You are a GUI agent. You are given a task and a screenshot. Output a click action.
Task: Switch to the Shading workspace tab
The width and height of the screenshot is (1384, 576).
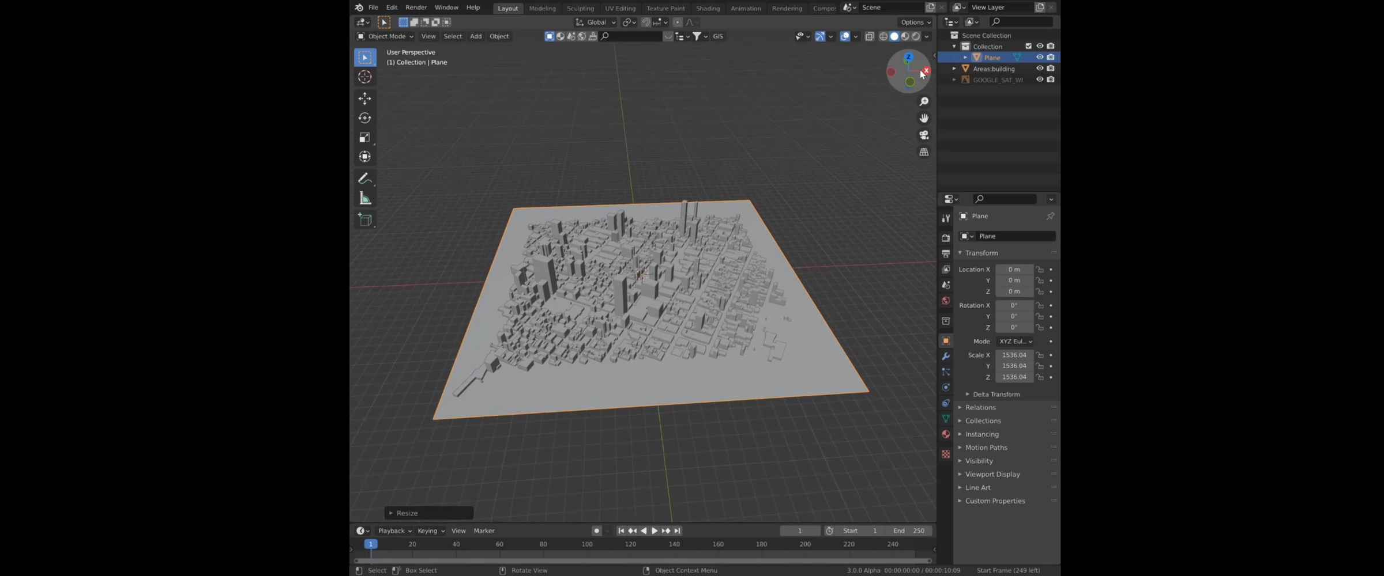click(708, 8)
